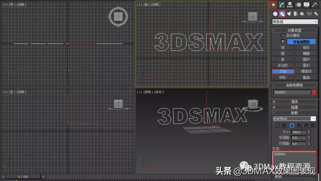Open the Utilities hammer panel tab
The height and width of the screenshot is (181, 321).
[x=314, y=5]
